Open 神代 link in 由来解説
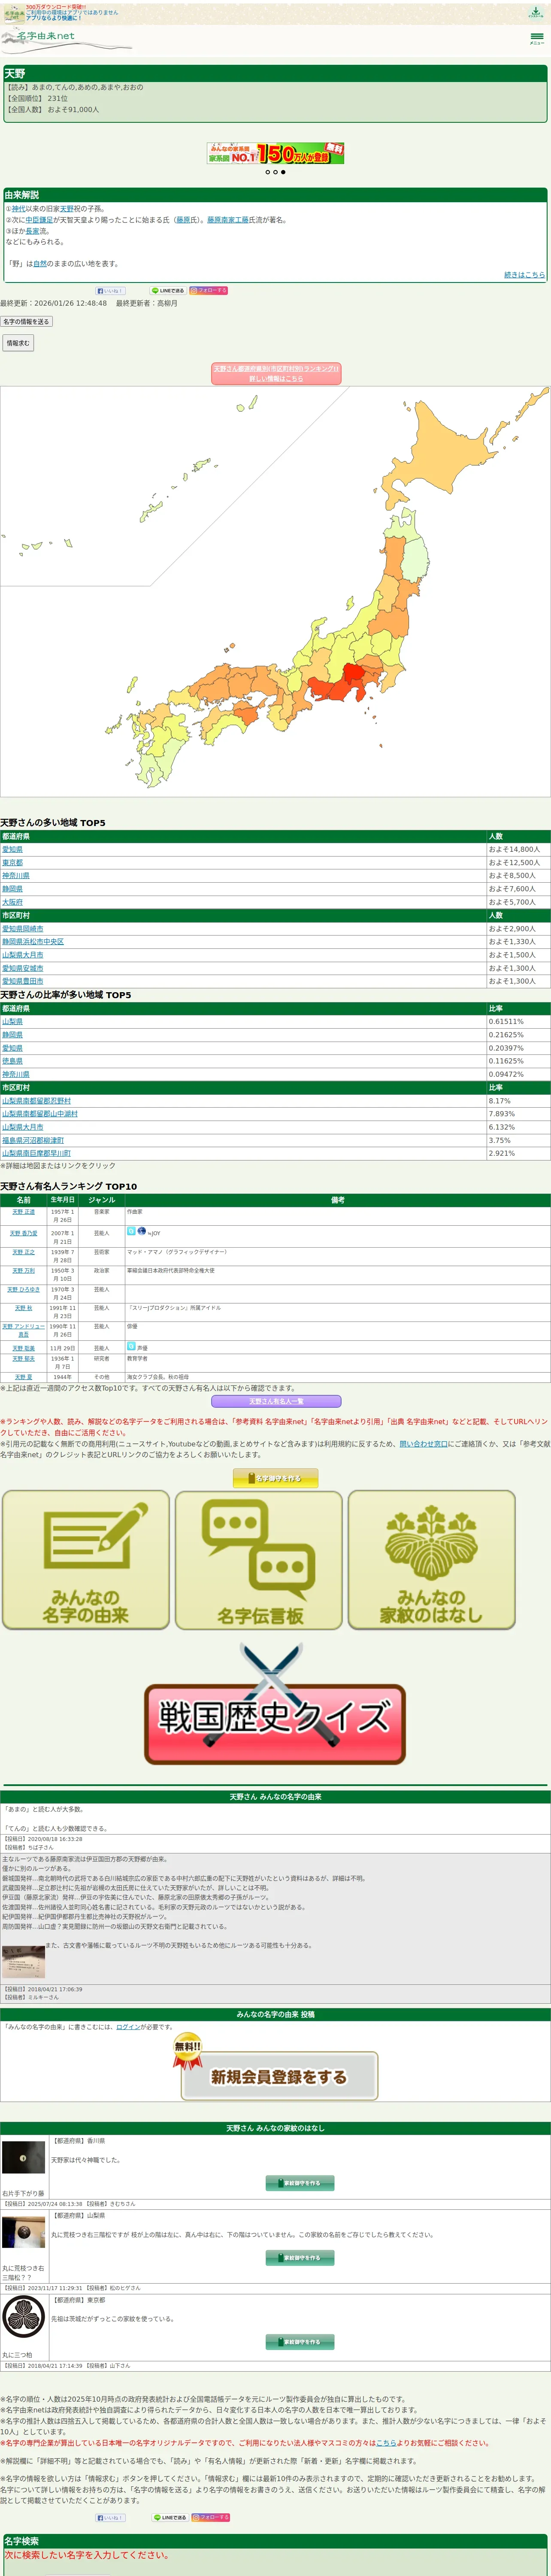 point(19,209)
